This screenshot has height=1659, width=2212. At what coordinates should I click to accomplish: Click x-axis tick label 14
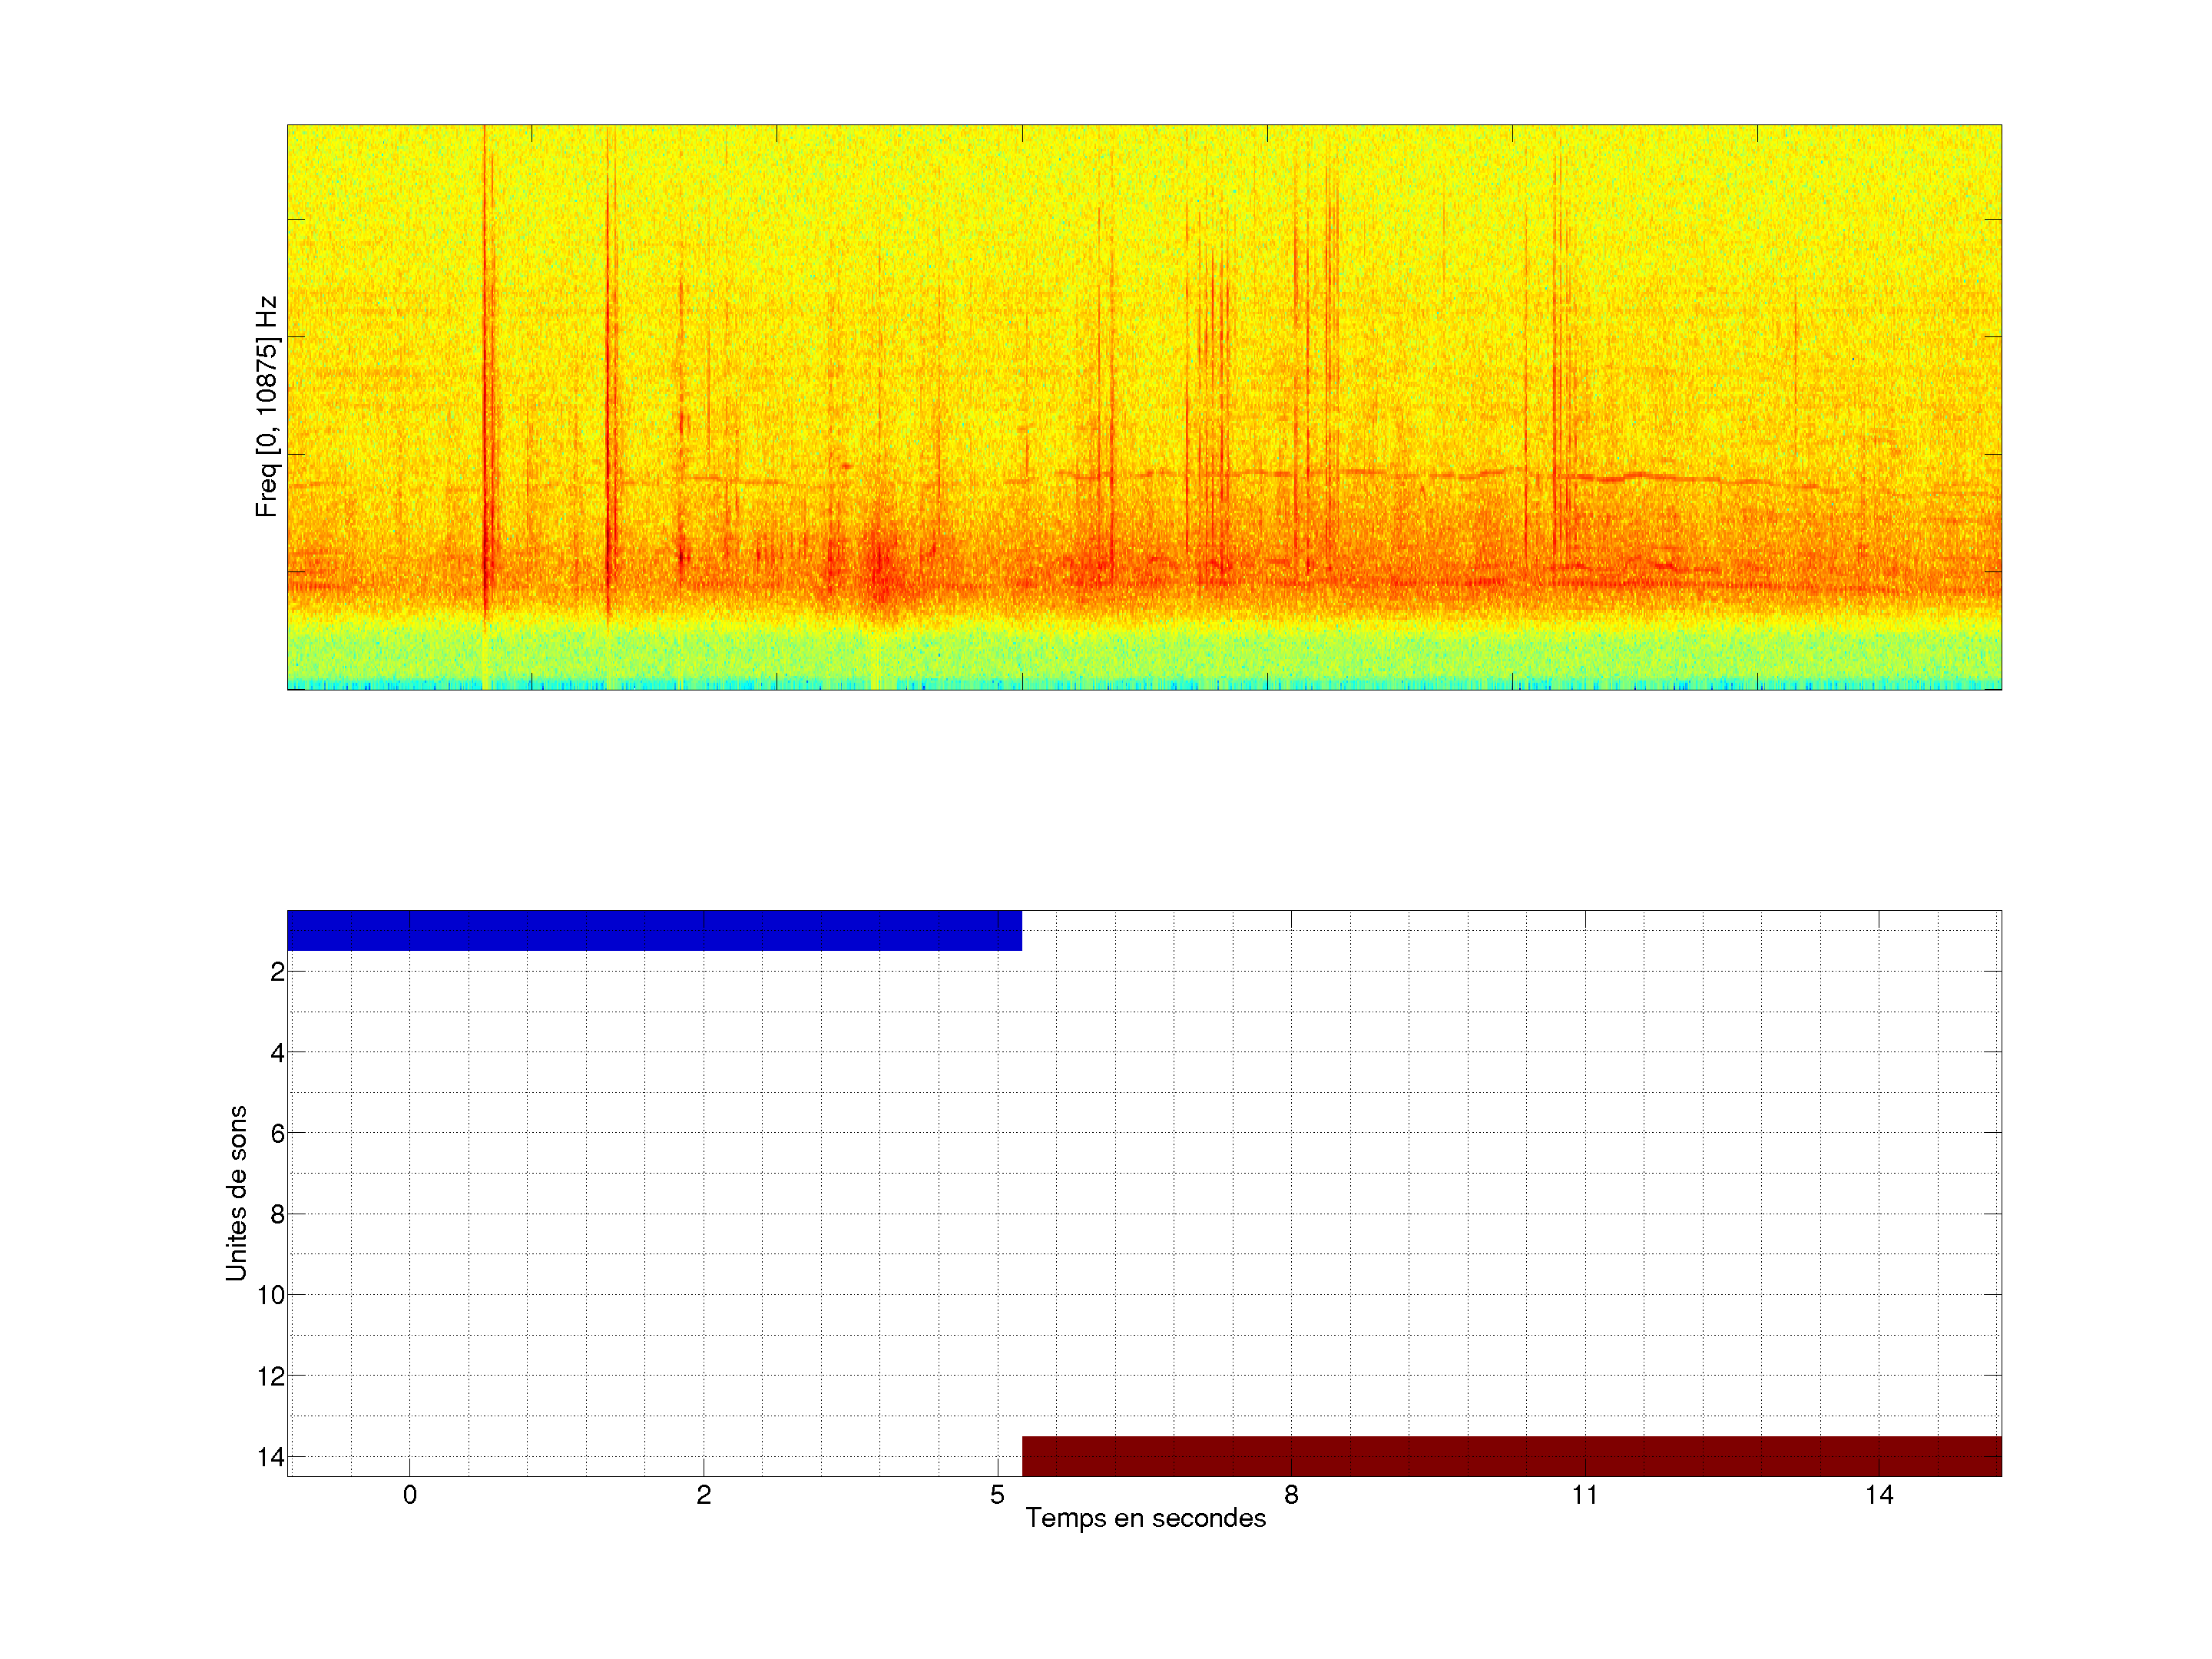pyautogui.click(x=1879, y=1495)
